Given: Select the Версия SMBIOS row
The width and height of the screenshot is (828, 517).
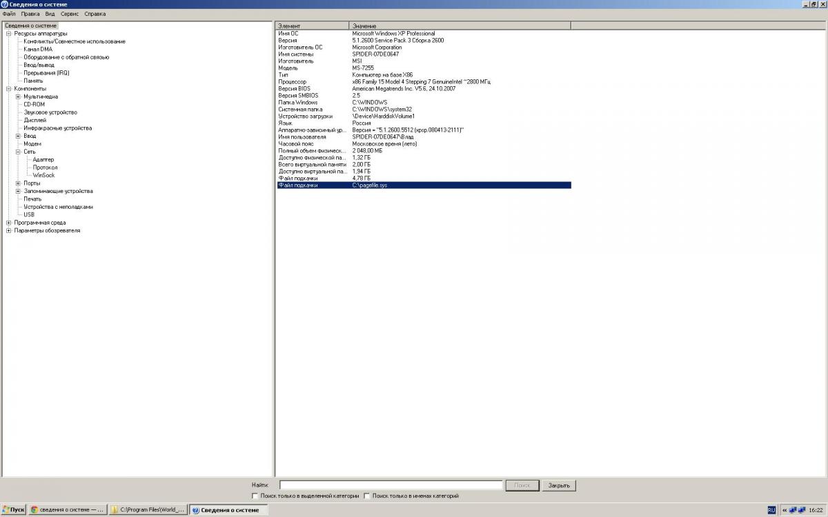Looking at the screenshot, I should 424,96.
